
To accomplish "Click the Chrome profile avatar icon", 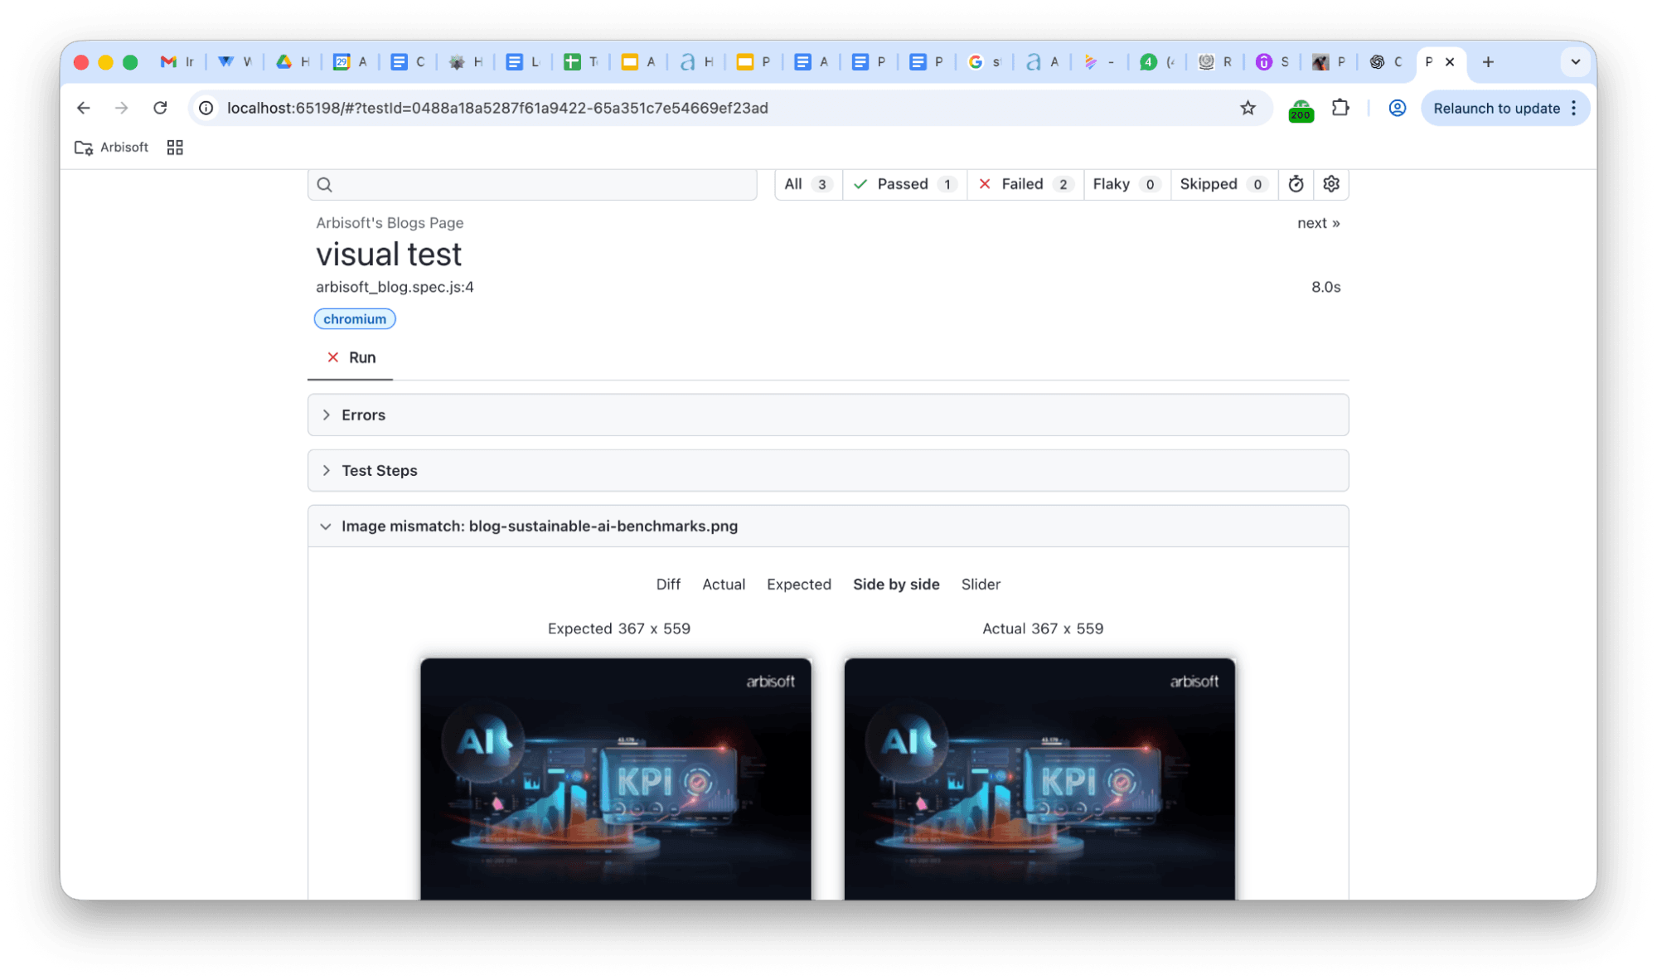I will point(1397,108).
